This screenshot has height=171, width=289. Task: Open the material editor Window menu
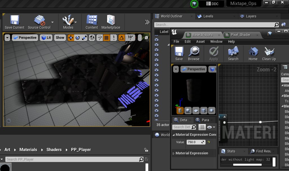coord(216,42)
